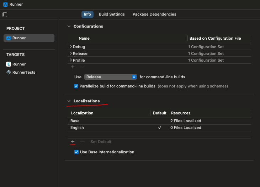
Task: Remove configuration with the minus button
Action: click(x=82, y=67)
